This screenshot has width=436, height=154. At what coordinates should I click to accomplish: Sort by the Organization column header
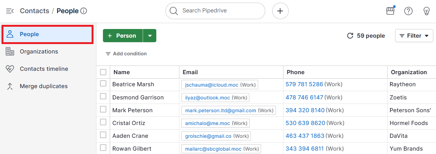coord(412,72)
